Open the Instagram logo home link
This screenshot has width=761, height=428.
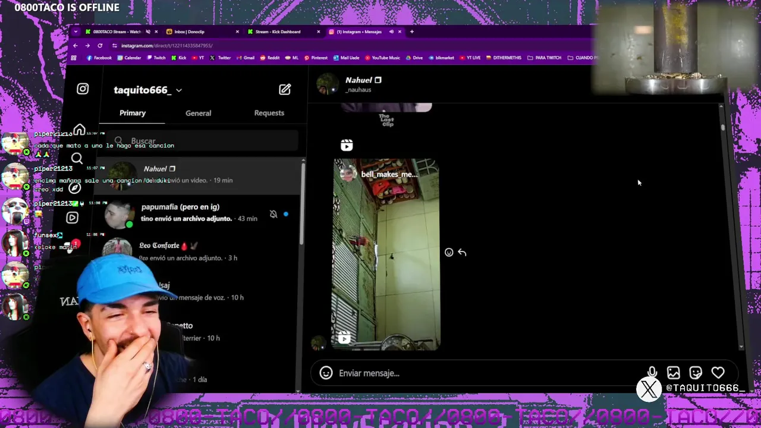click(x=83, y=89)
